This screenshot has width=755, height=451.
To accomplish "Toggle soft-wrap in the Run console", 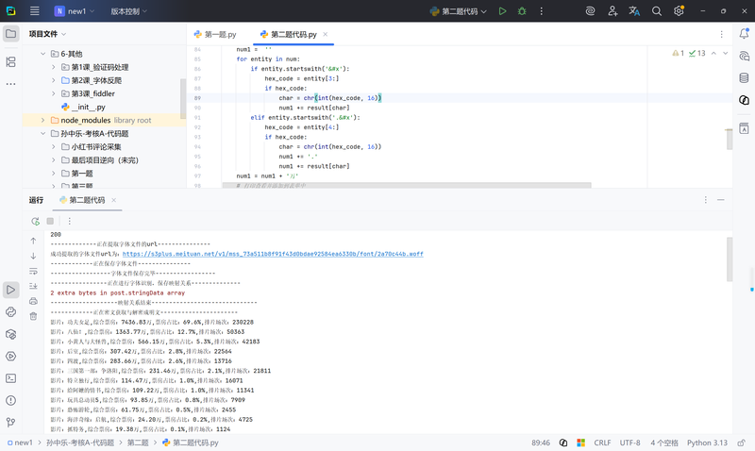I will click(33, 271).
